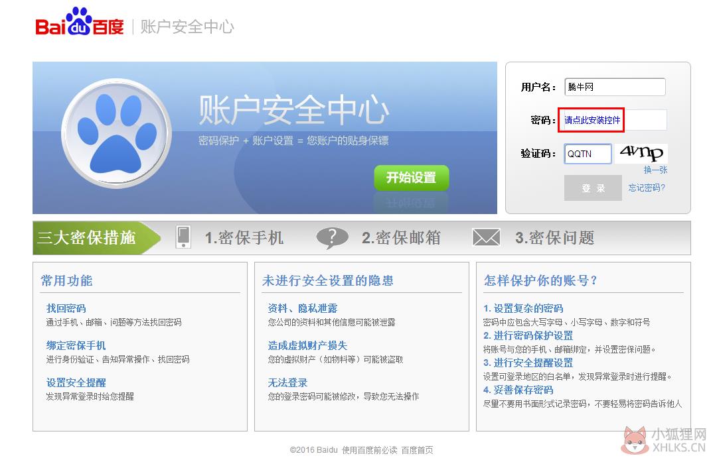Click the 三大密保措施 green label
Viewport: 713px width, 458px height.
pos(96,238)
